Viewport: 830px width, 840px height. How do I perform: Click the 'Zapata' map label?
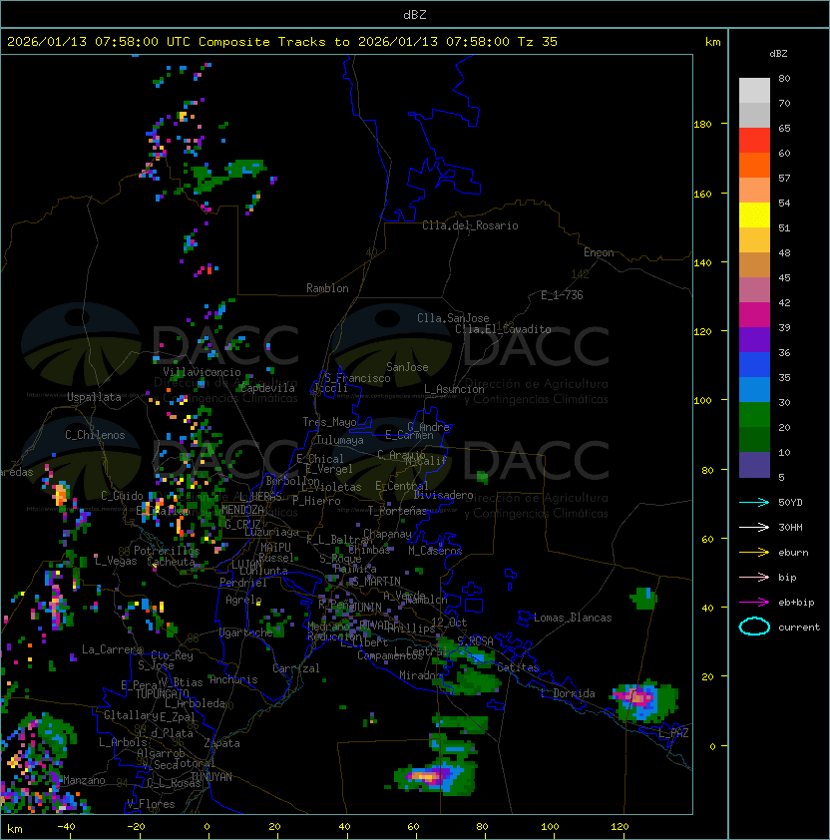pos(221,743)
